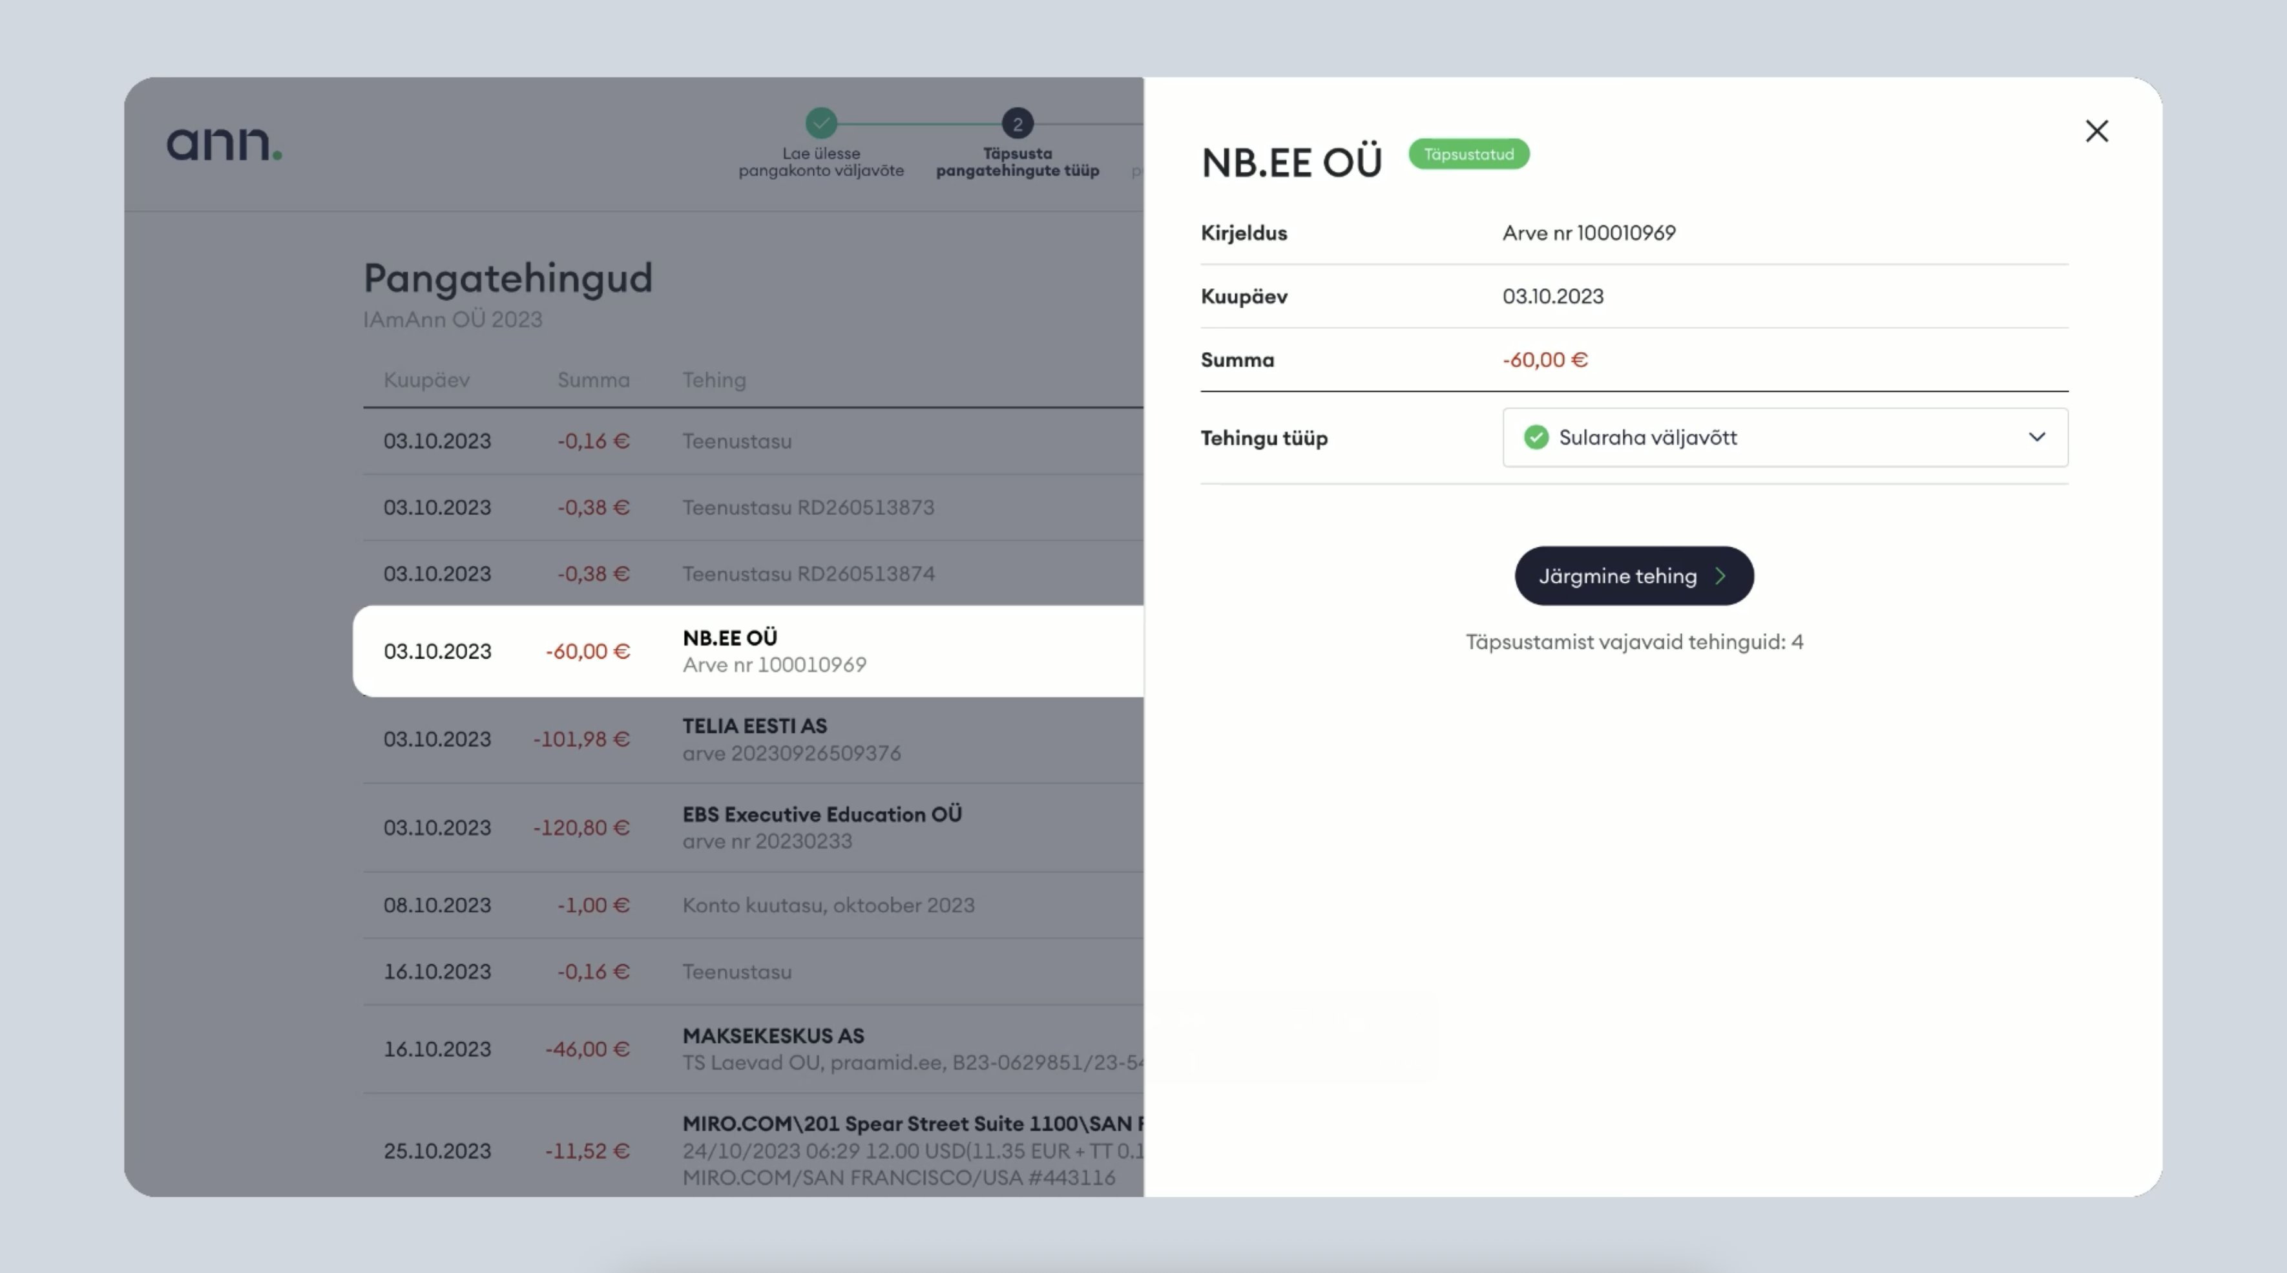Click the completed step one checkmark
The height and width of the screenshot is (1273, 2287).
point(820,123)
